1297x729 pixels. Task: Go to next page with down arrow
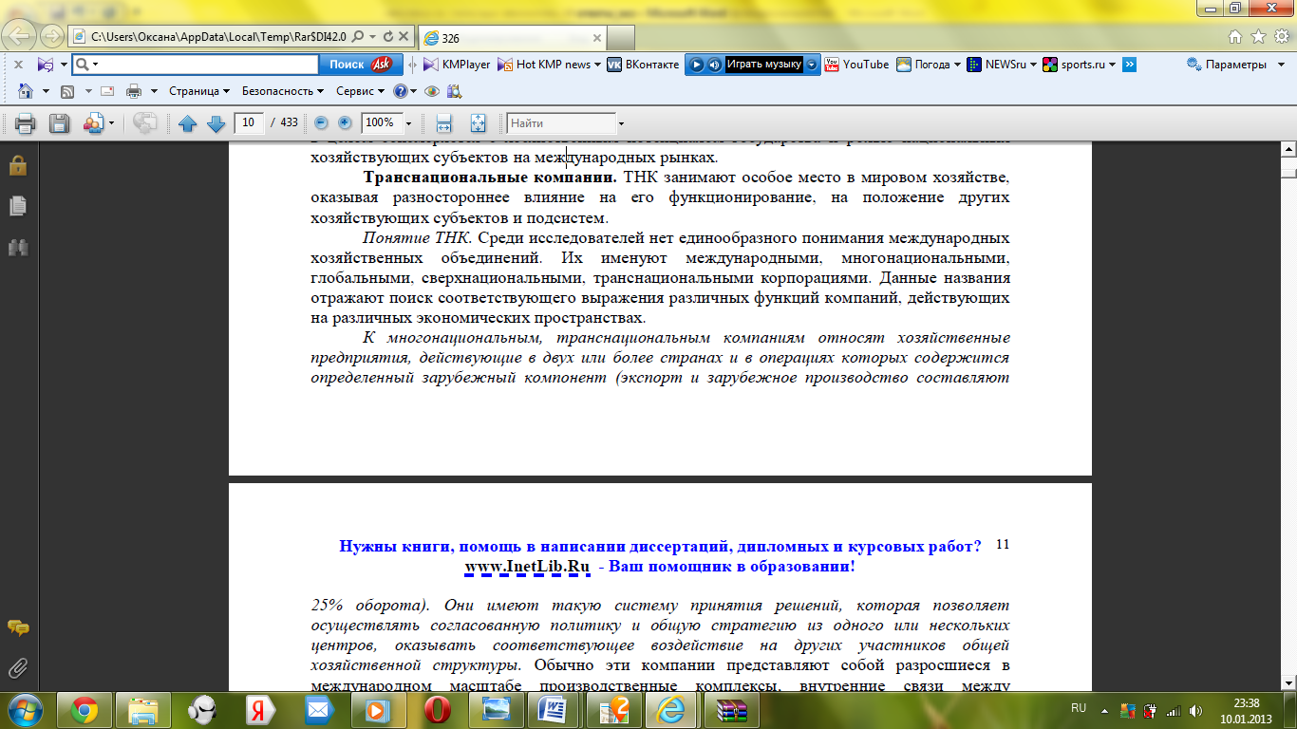point(216,123)
